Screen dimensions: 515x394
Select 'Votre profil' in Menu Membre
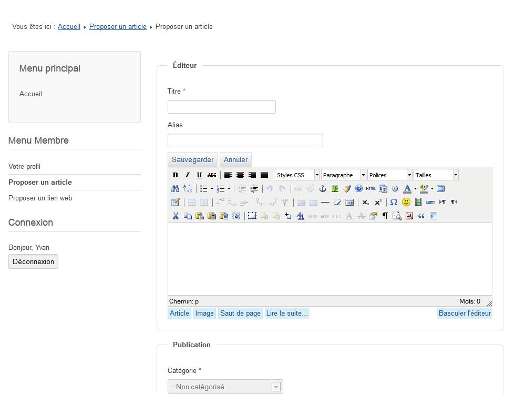click(25, 167)
